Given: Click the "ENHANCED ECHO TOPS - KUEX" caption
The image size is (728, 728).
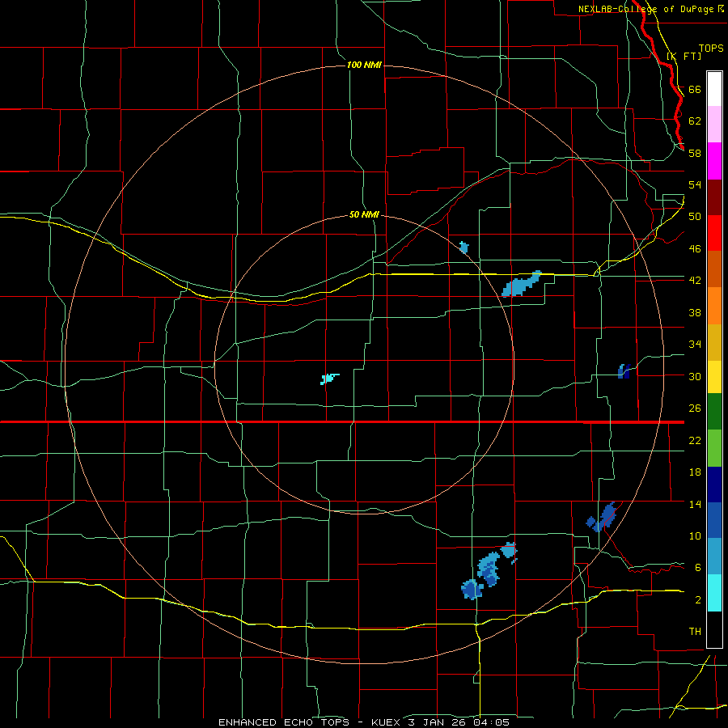Looking at the screenshot, I should pyautogui.click(x=309, y=722).
